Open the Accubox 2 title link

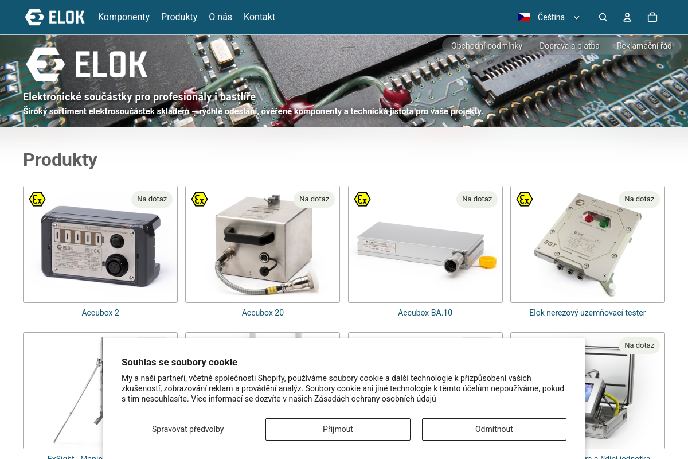pos(100,313)
